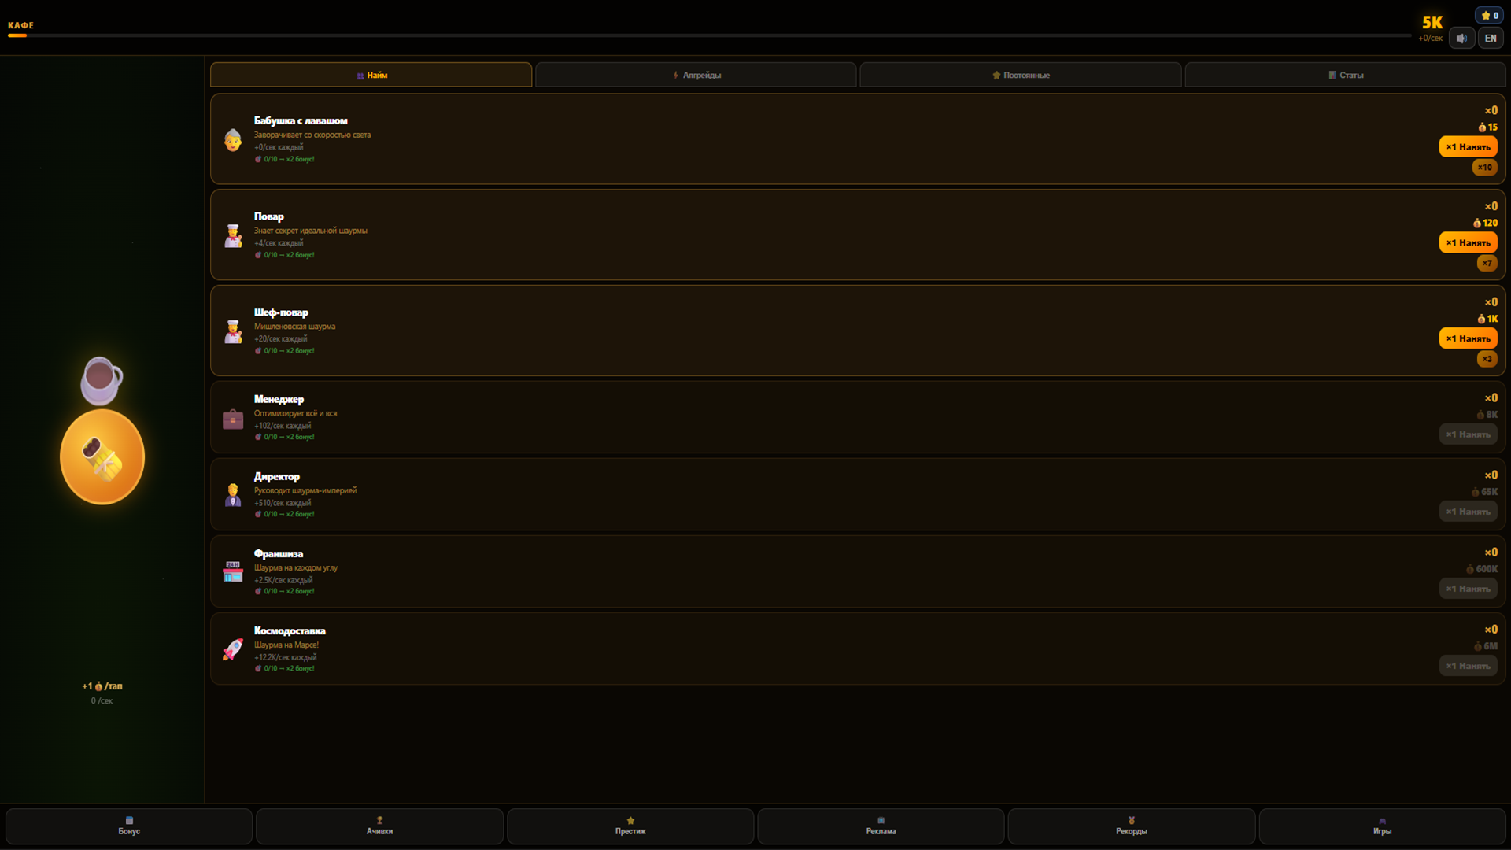Hire one Бабушка с лавашом
This screenshot has height=850, width=1511.
pos(1468,146)
